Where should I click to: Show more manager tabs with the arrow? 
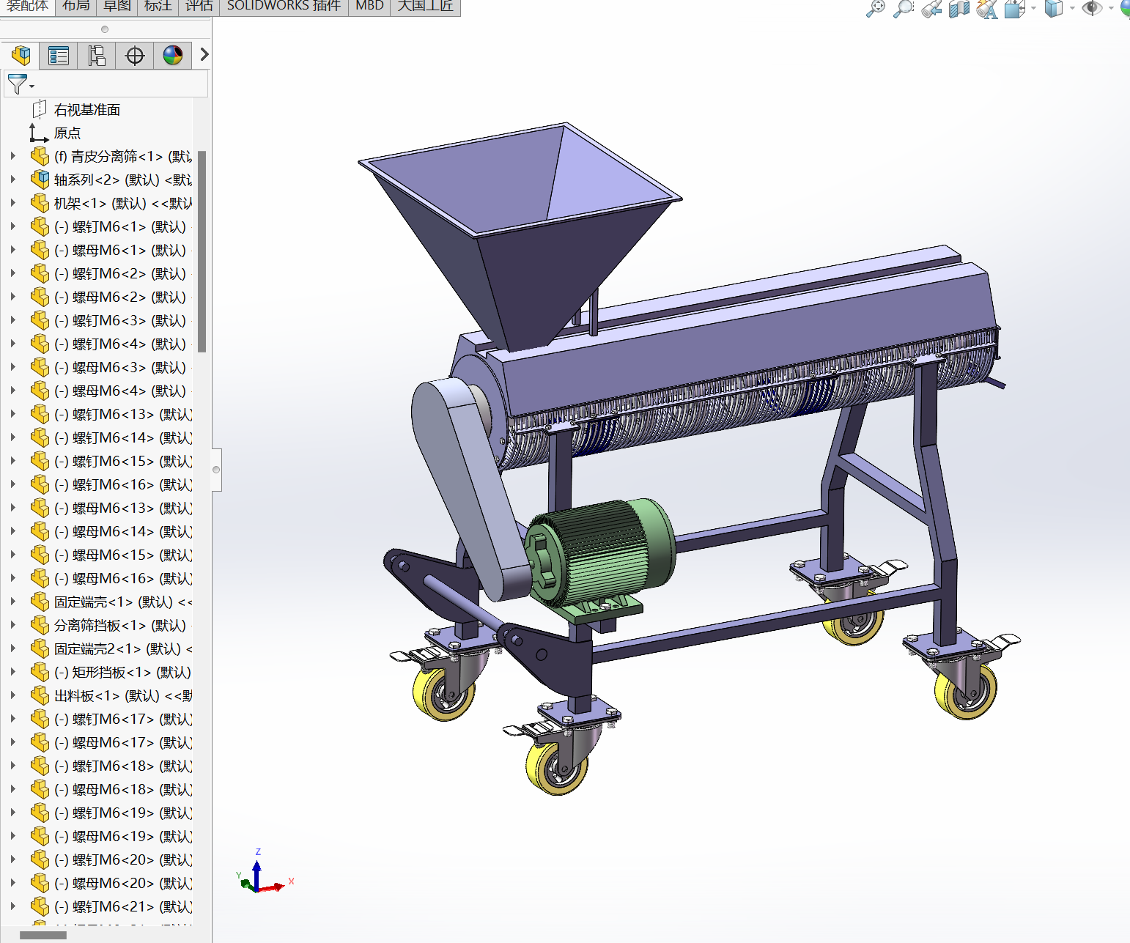(x=204, y=55)
